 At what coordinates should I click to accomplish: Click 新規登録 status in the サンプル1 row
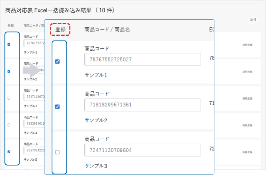click(247, 45)
